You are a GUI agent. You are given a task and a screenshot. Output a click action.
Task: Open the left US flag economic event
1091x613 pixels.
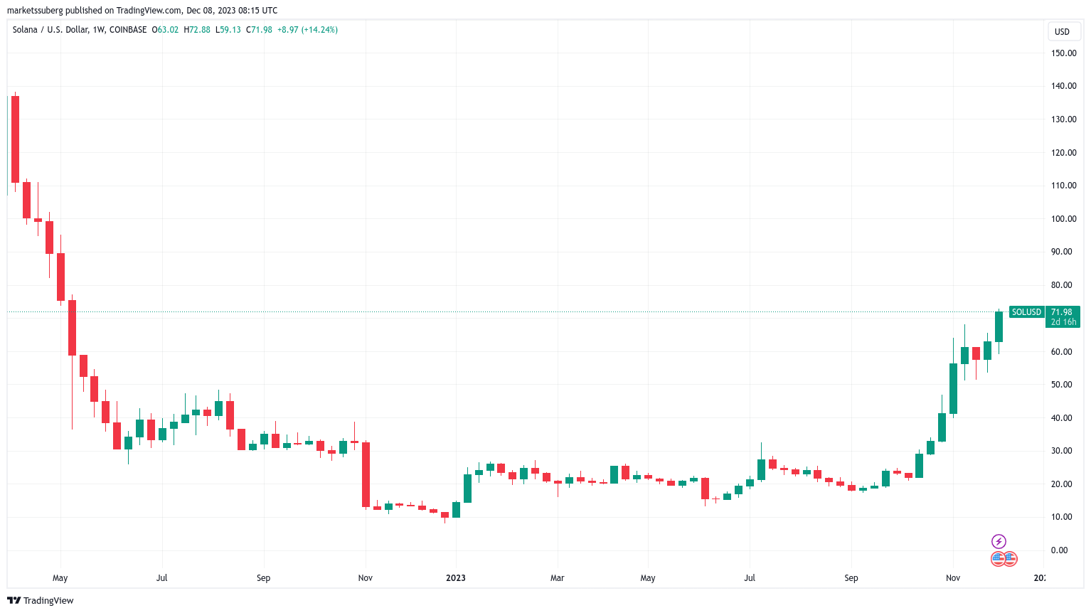pos(998,558)
